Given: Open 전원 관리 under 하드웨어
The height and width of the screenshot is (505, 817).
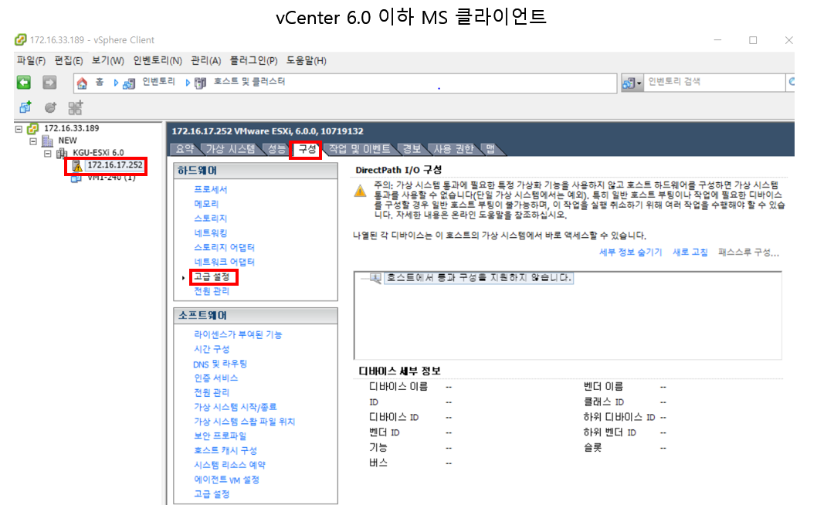Looking at the screenshot, I should [x=212, y=291].
